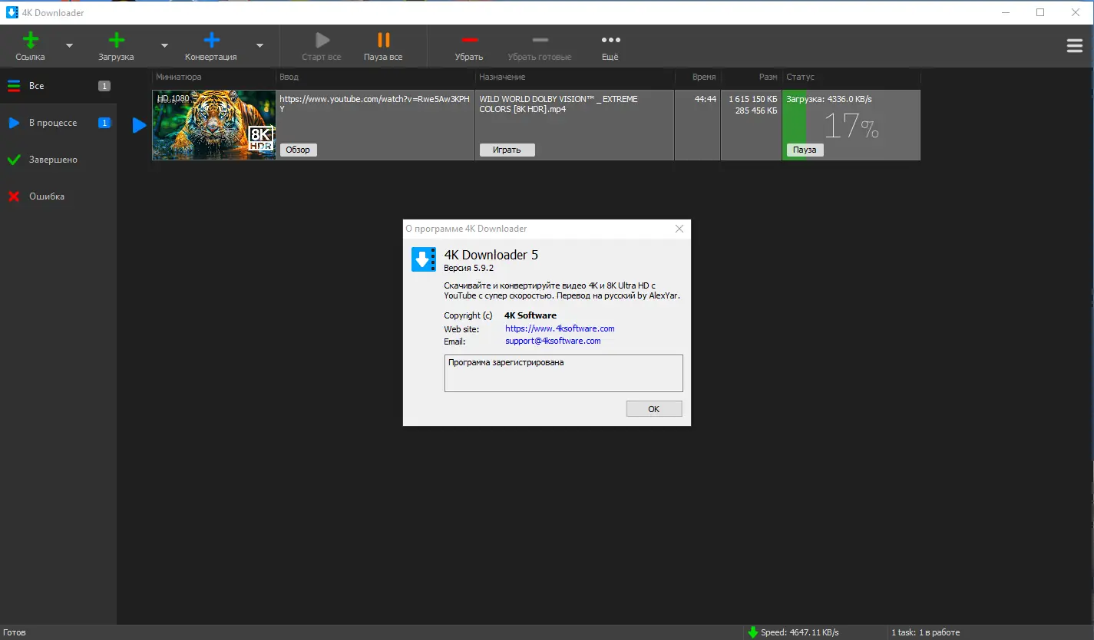Close the О программе 4K Downloader dialog
Screen dimensions: 1094x640
click(x=679, y=229)
